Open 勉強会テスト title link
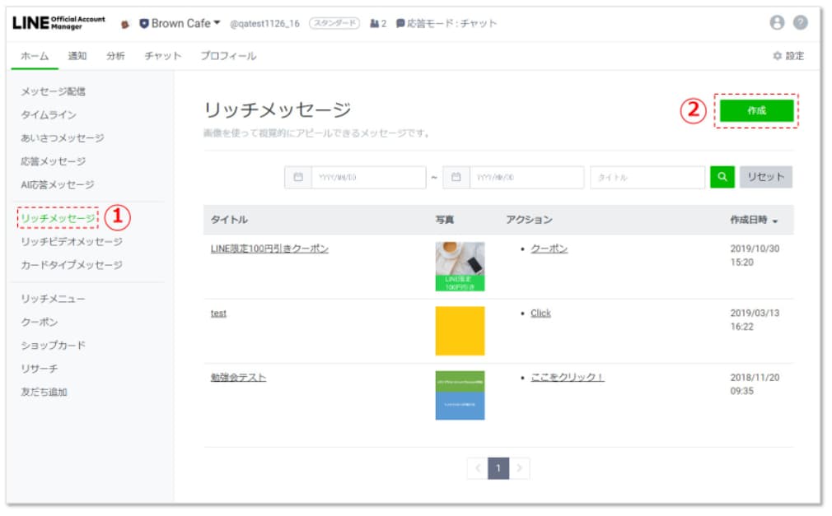The height and width of the screenshot is (516, 832). [x=238, y=378]
